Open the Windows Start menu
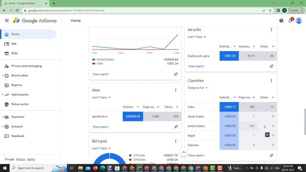The width and height of the screenshot is (306, 172). 4,168
